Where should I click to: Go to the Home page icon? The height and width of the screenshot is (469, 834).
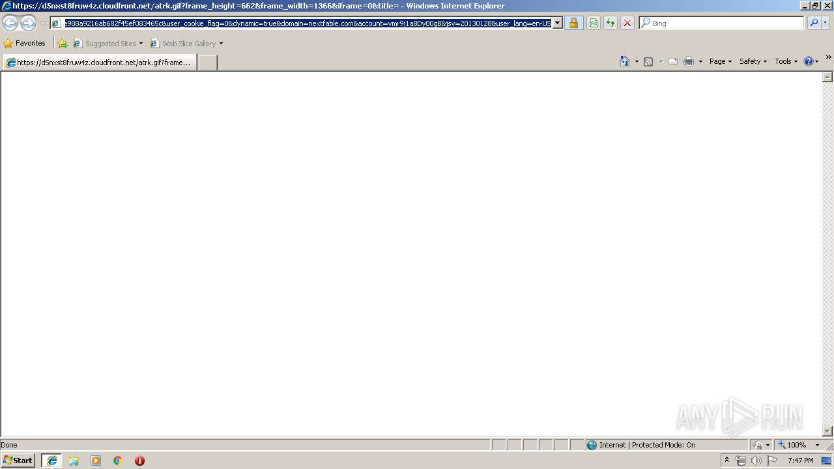(625, 61)
